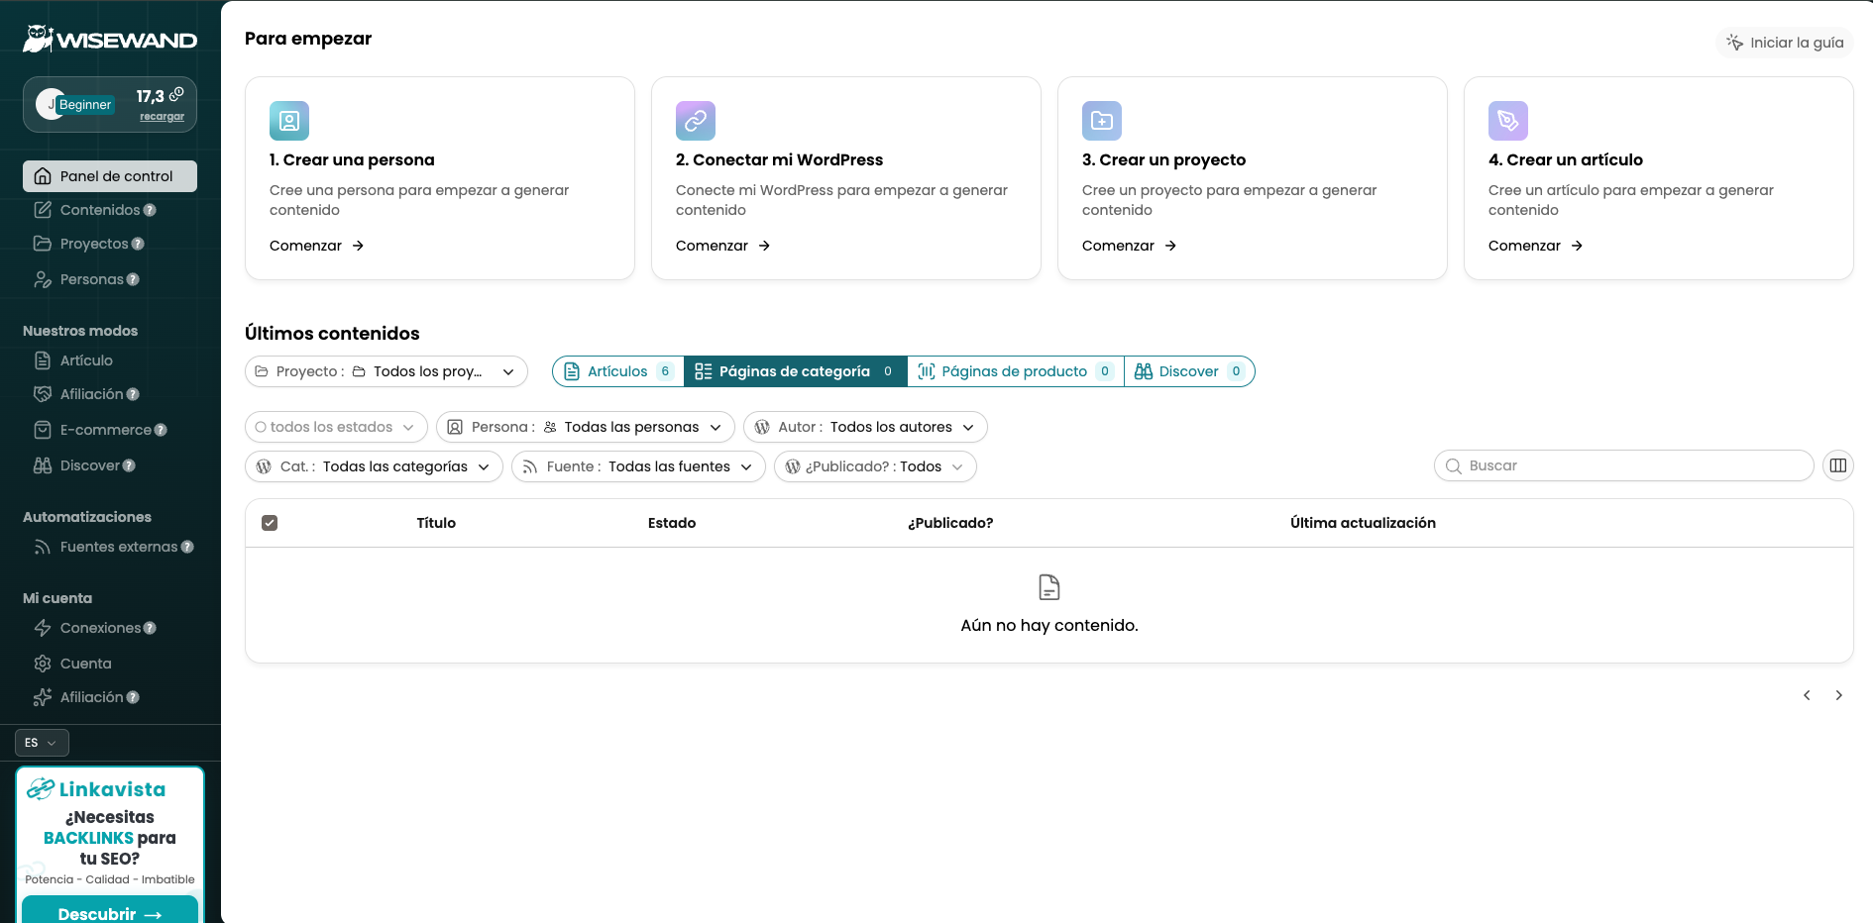Switch to the Artículos tab
This screenshot has height=923, width=1873.
pyautogui.click(x=618, y=371)
